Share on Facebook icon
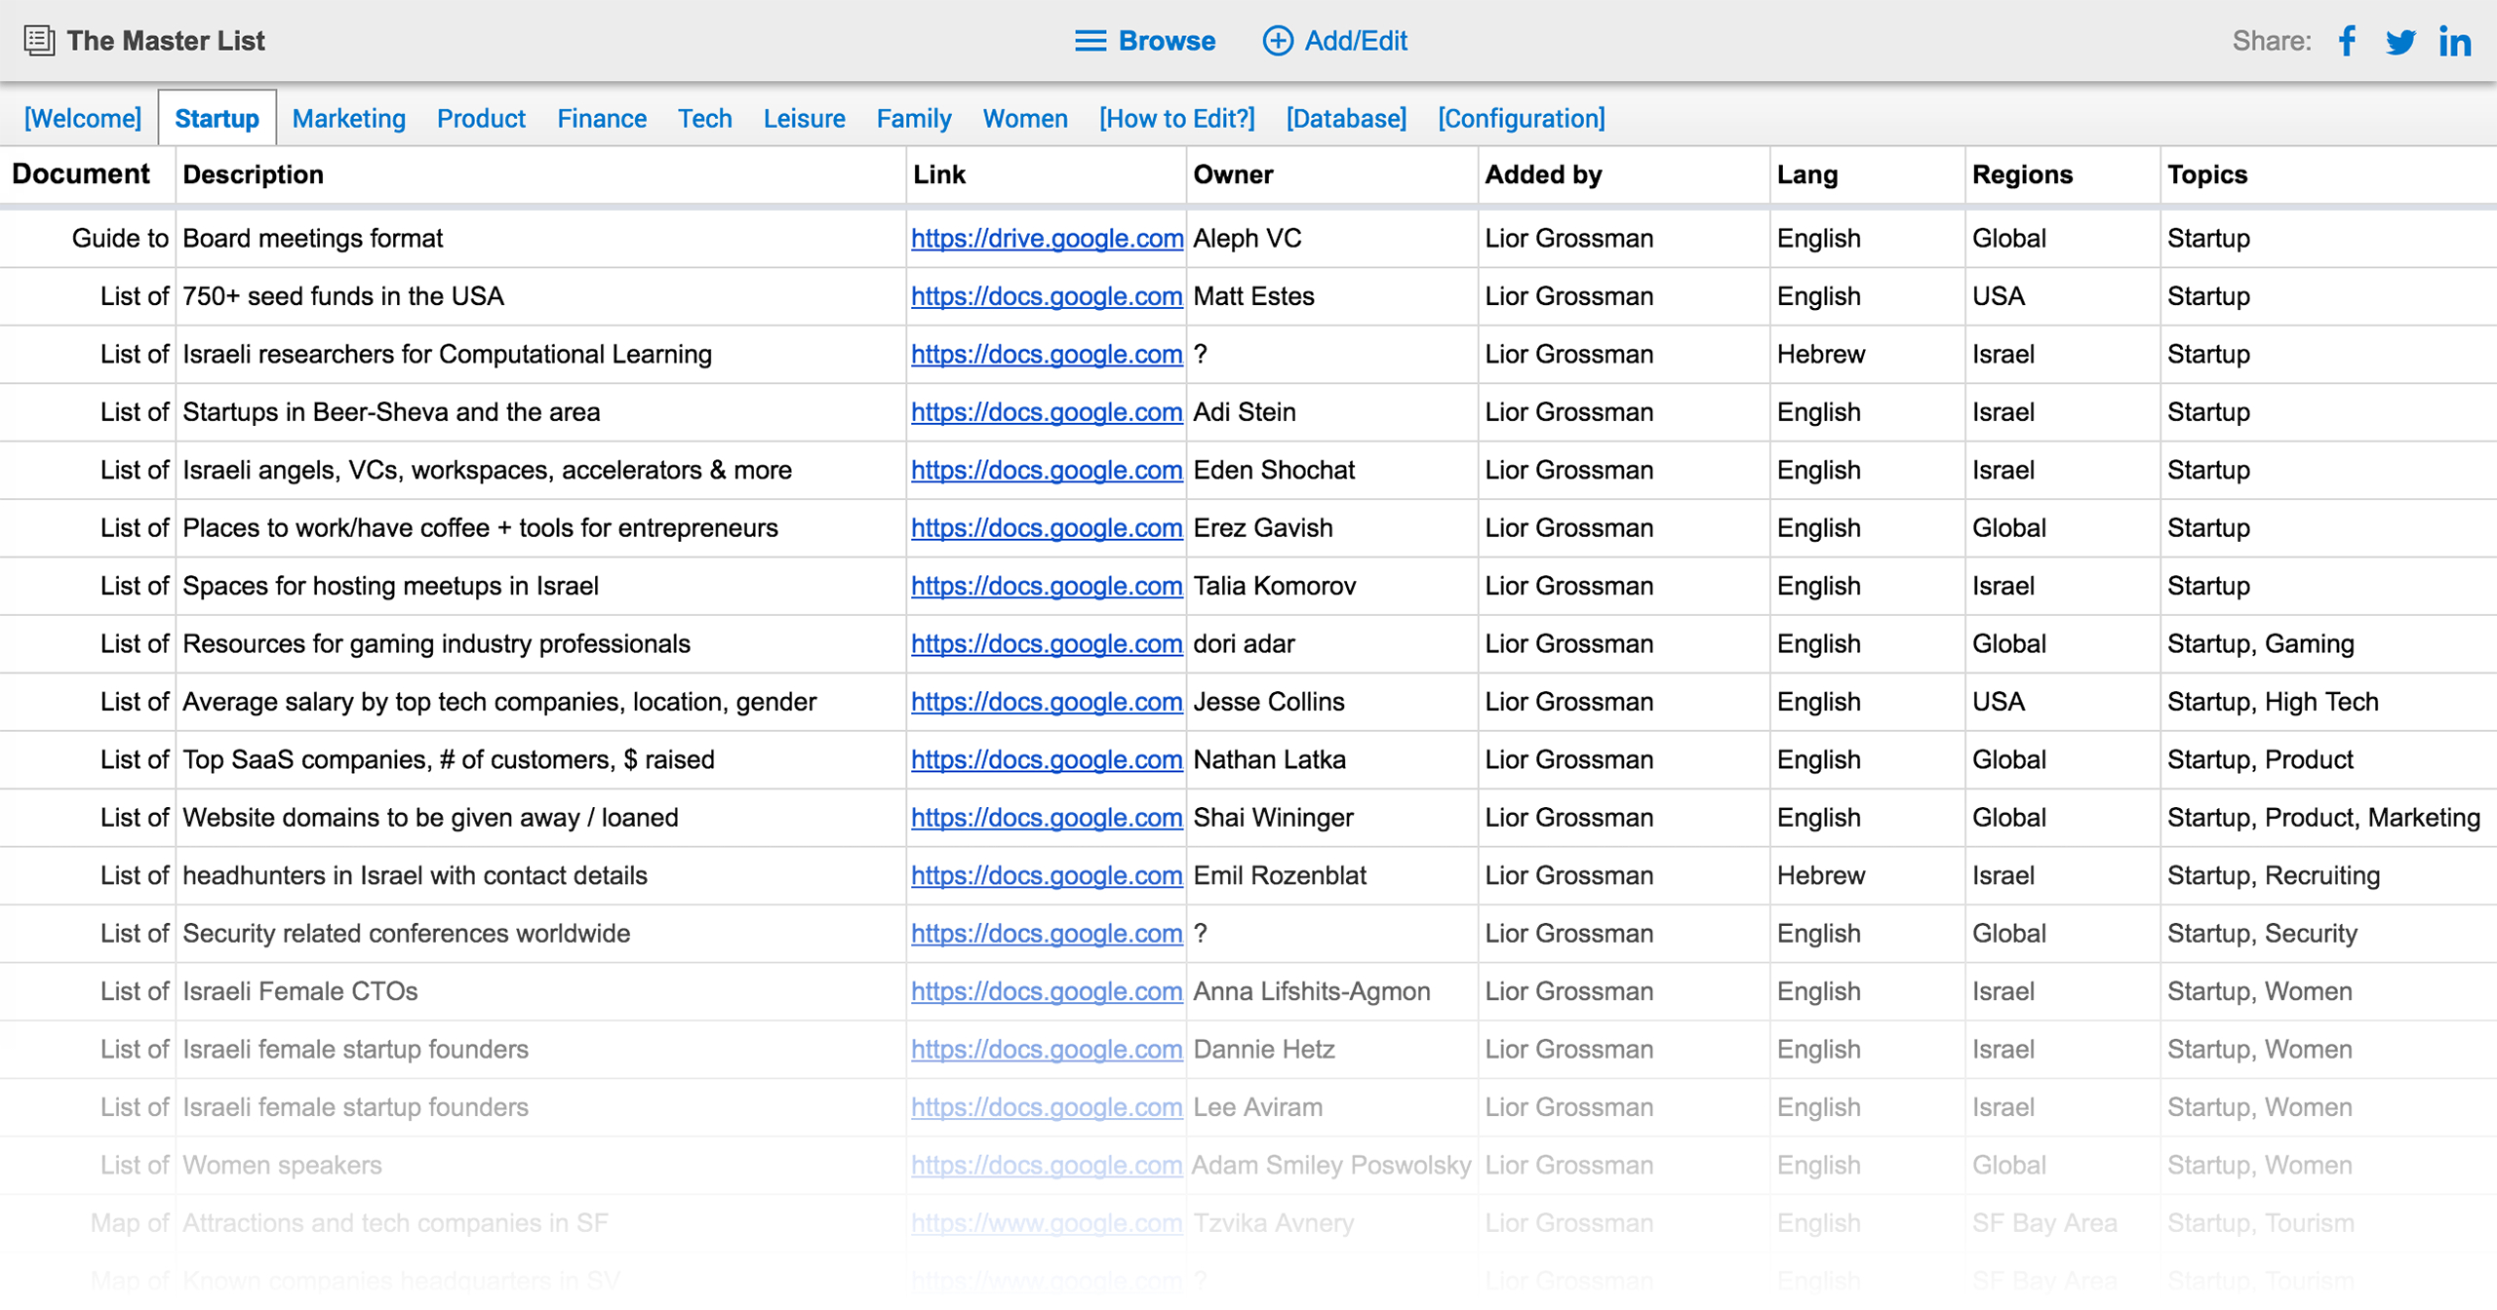The width and height of the screenshot is (2497, 1310). (x=2347, y=41)
